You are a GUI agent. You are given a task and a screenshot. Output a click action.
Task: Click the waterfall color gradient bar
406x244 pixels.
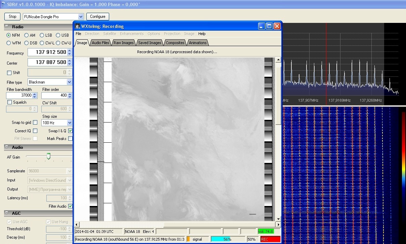[403, 177]
